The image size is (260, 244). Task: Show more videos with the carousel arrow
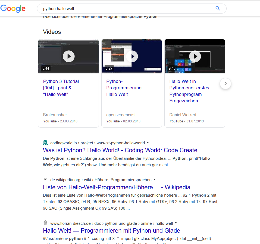coord(225,84)
